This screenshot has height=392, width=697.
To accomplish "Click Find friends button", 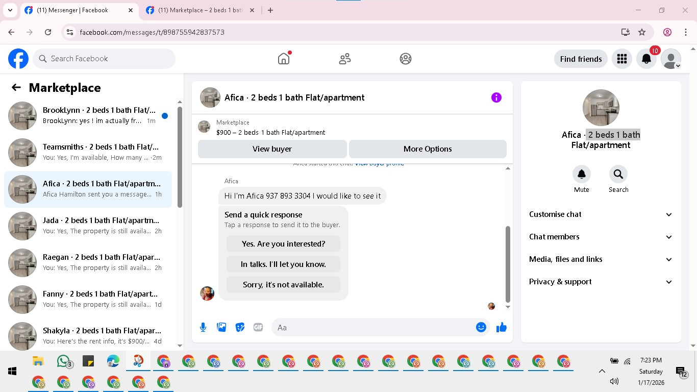I will 581,59.
